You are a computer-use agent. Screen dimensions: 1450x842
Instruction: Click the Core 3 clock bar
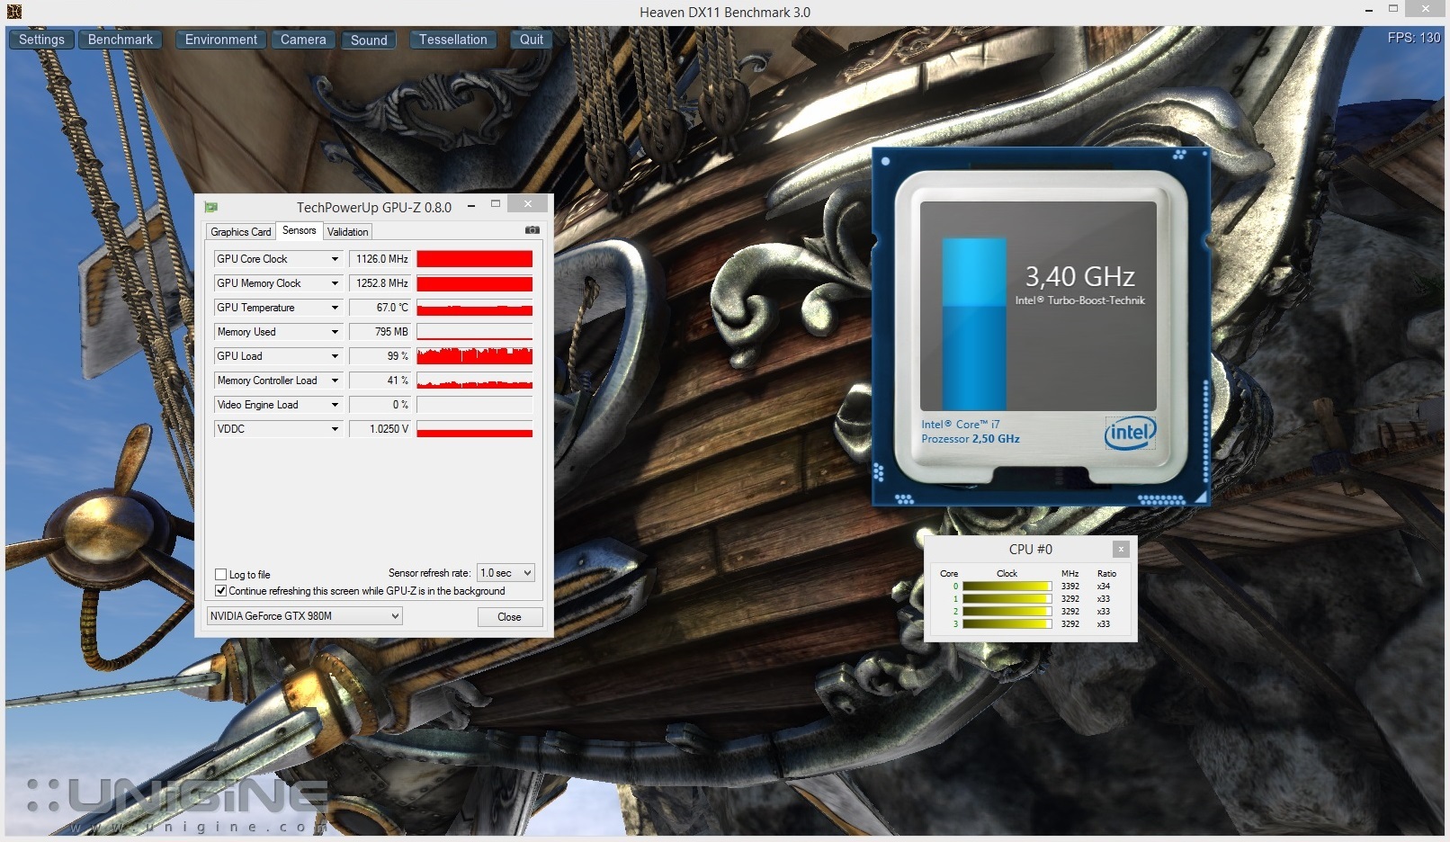(1007, 624)
